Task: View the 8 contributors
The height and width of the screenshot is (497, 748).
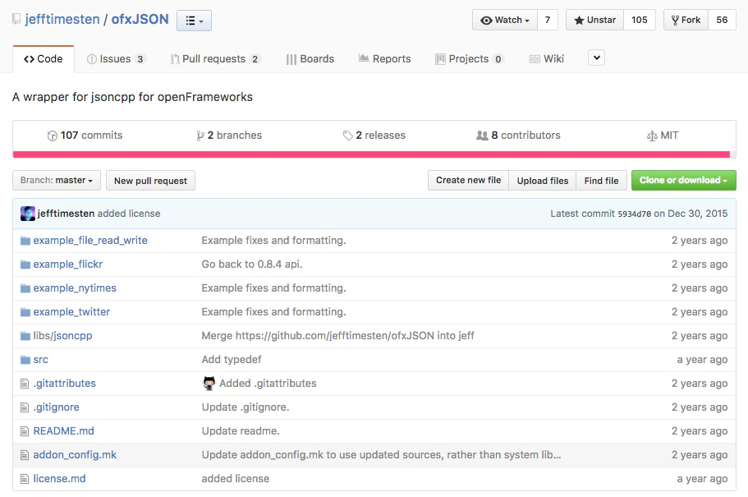Action: [518, 136]
